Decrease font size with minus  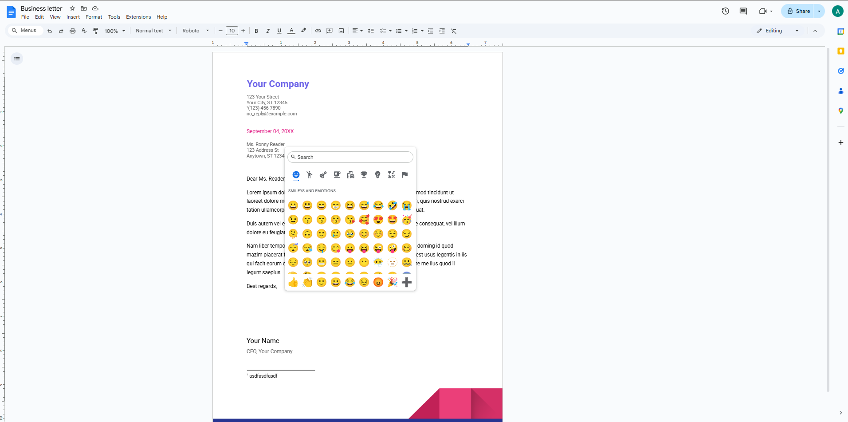tap(220, 31)
